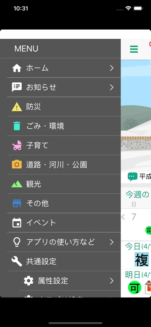Tap the calendar イベント icon
151x327 pixels.
coord(17,223)
